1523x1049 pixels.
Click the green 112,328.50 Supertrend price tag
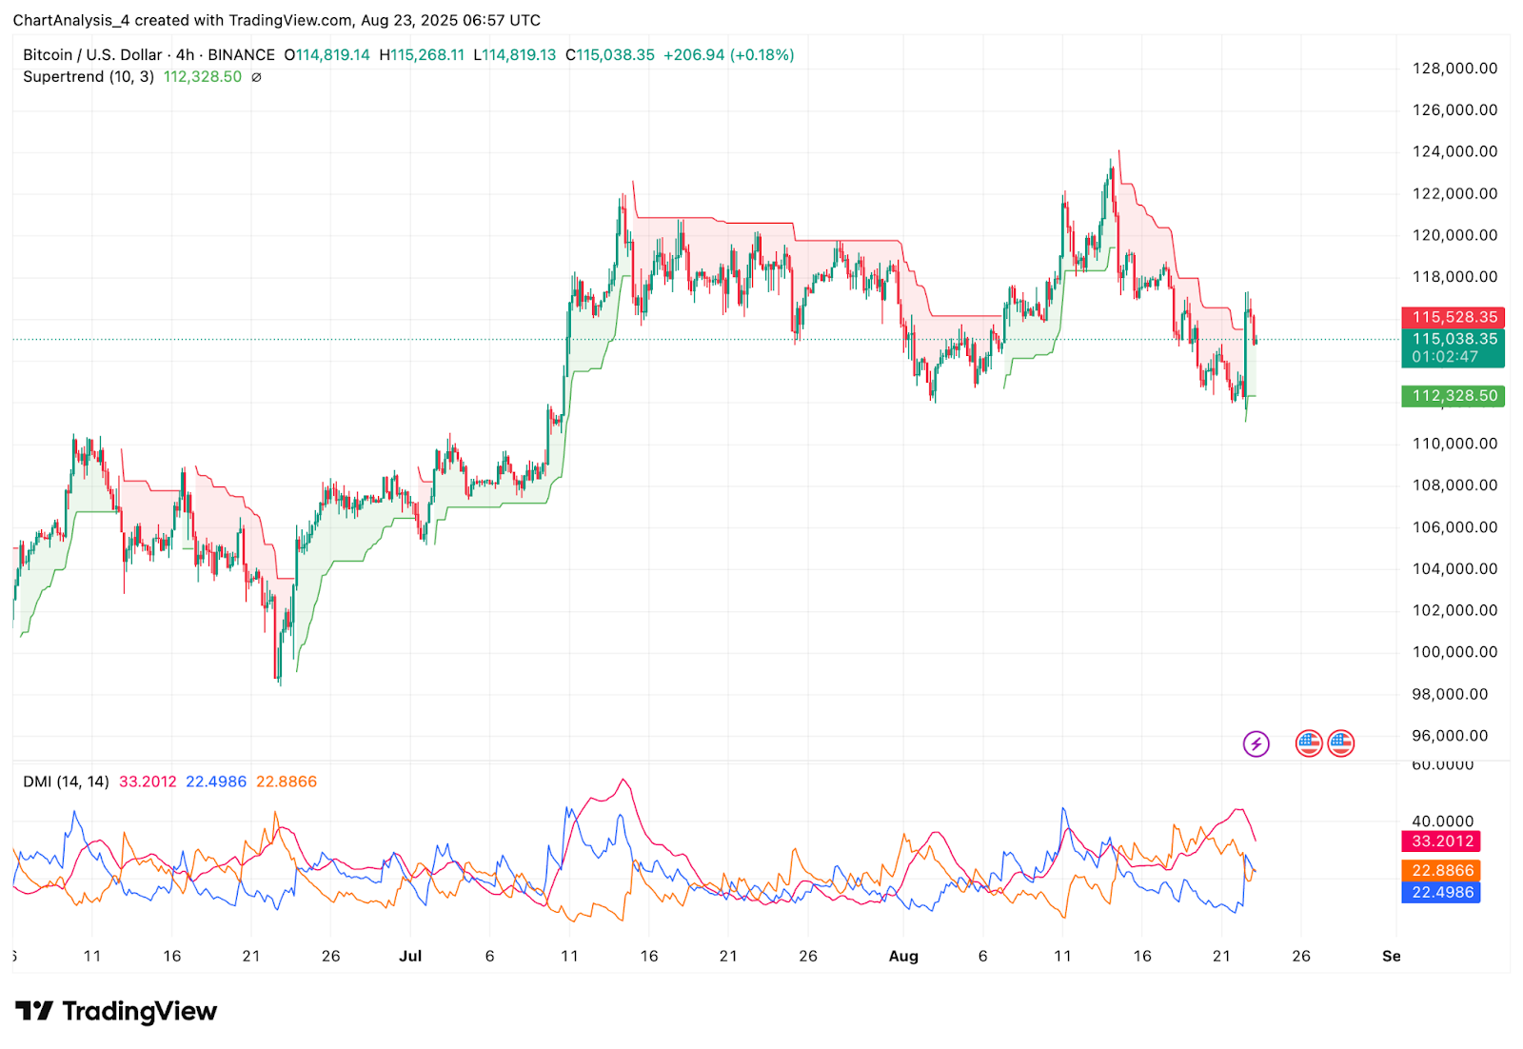pyautogui.click(x=1453, y=396)
